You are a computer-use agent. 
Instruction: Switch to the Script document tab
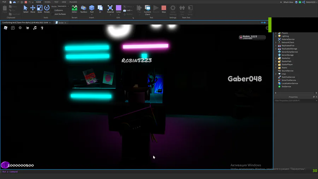pyautogui.click(x=61, y=23)
